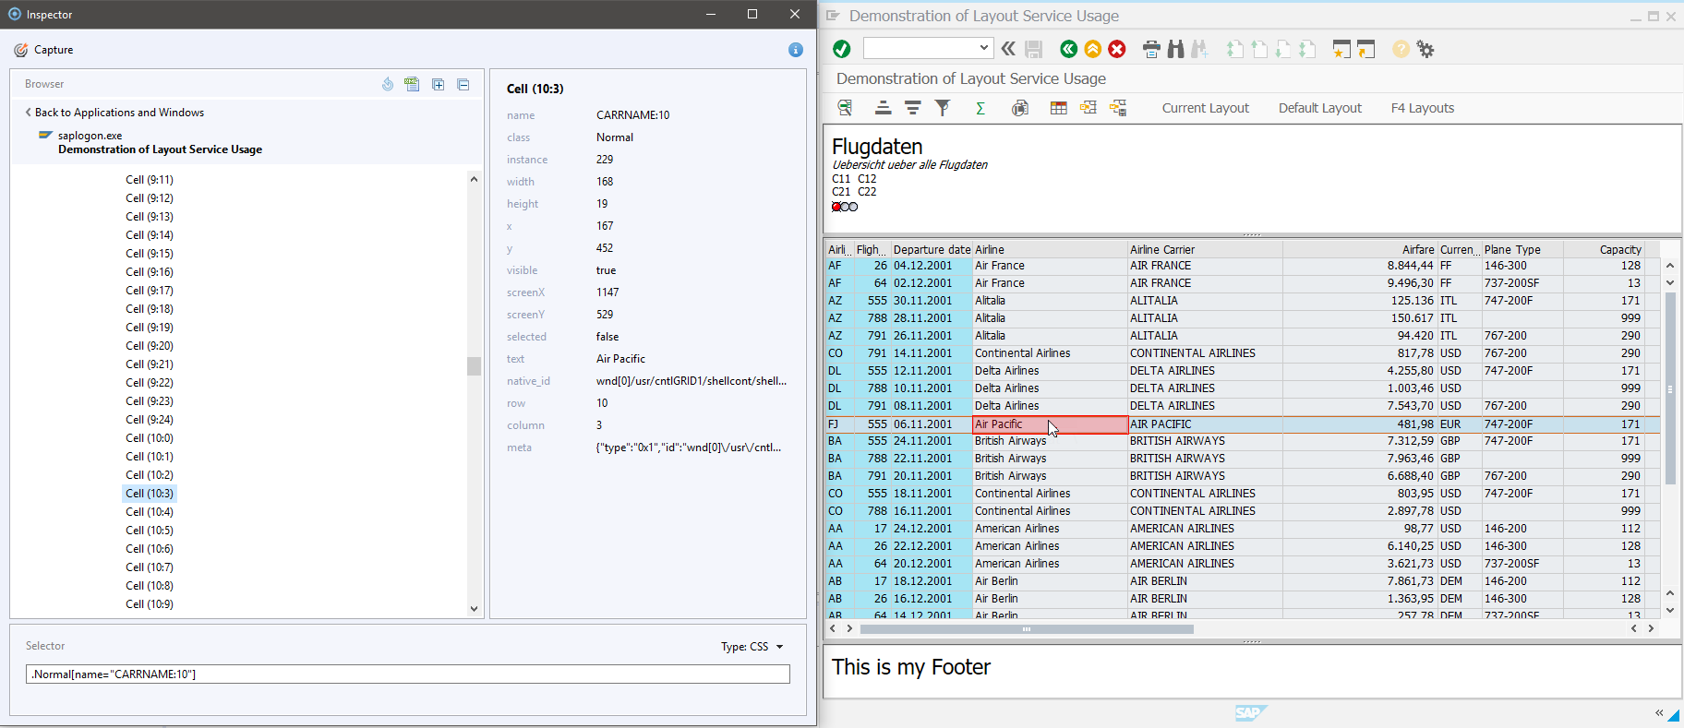Click the Create New Session icon in SAP toolbar
The height and width of the screenshot is (728, 1684).
pyautogui.click(x=1341, y=49)
